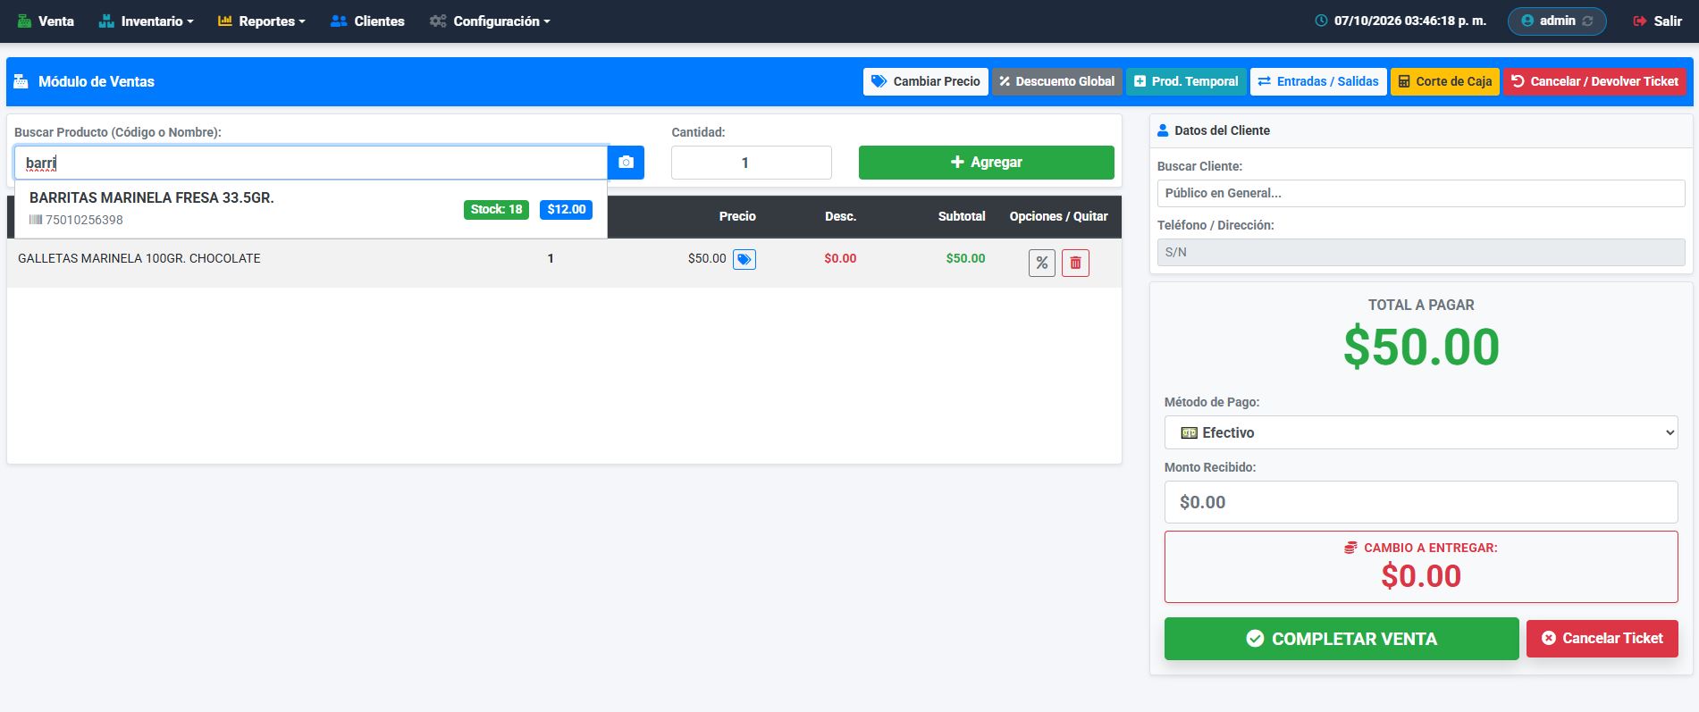Open Entradas / Salidas
Viewport: 1699px width, 712px height.
[x=1318, y=81]
